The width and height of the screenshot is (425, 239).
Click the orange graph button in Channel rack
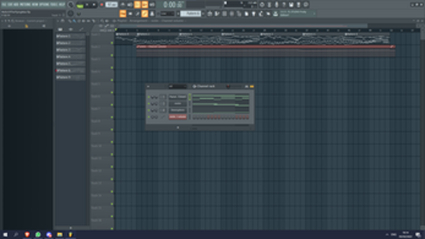pos(252,86)
